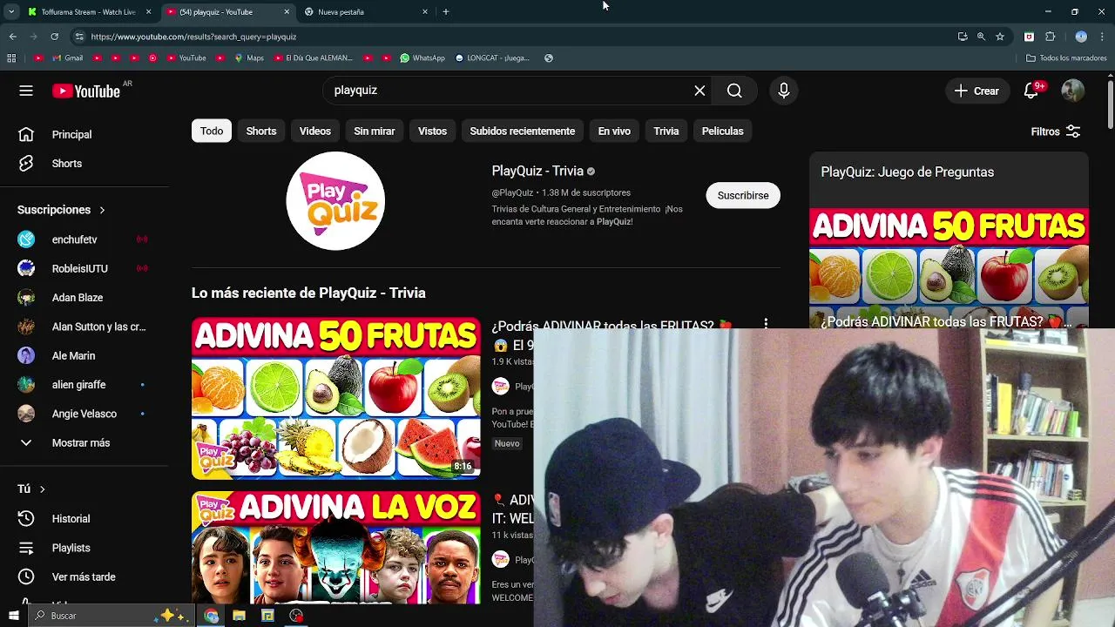
Task: Open the account avatar menu
Action: coord(1073,91)
